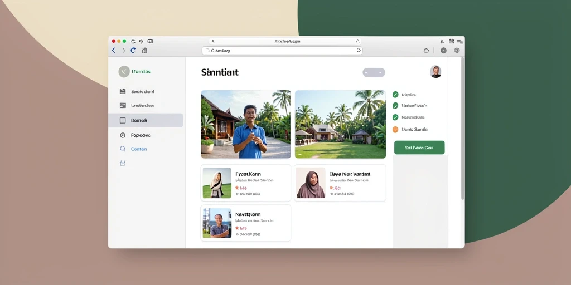Click the green button in right panel
Viewport: 571px width, 285px height.
pyautogui.click(x=419, y=148)
